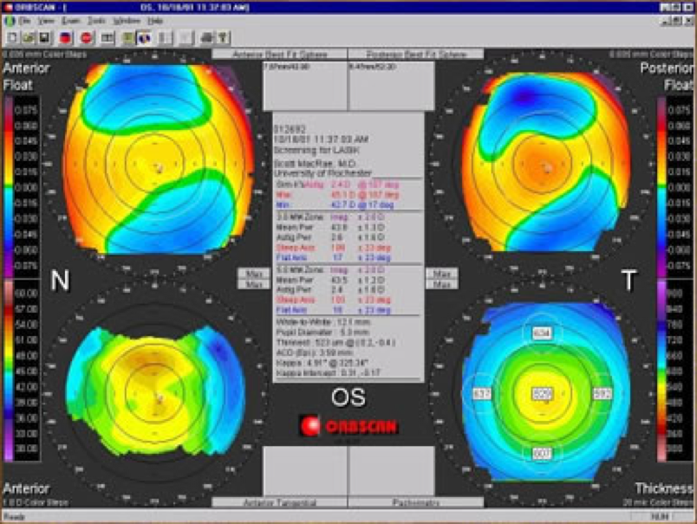The width and height of the screenshot is (697, 524).
Task: Click the Anterior Float elevation map
Action: coord(160,159)
